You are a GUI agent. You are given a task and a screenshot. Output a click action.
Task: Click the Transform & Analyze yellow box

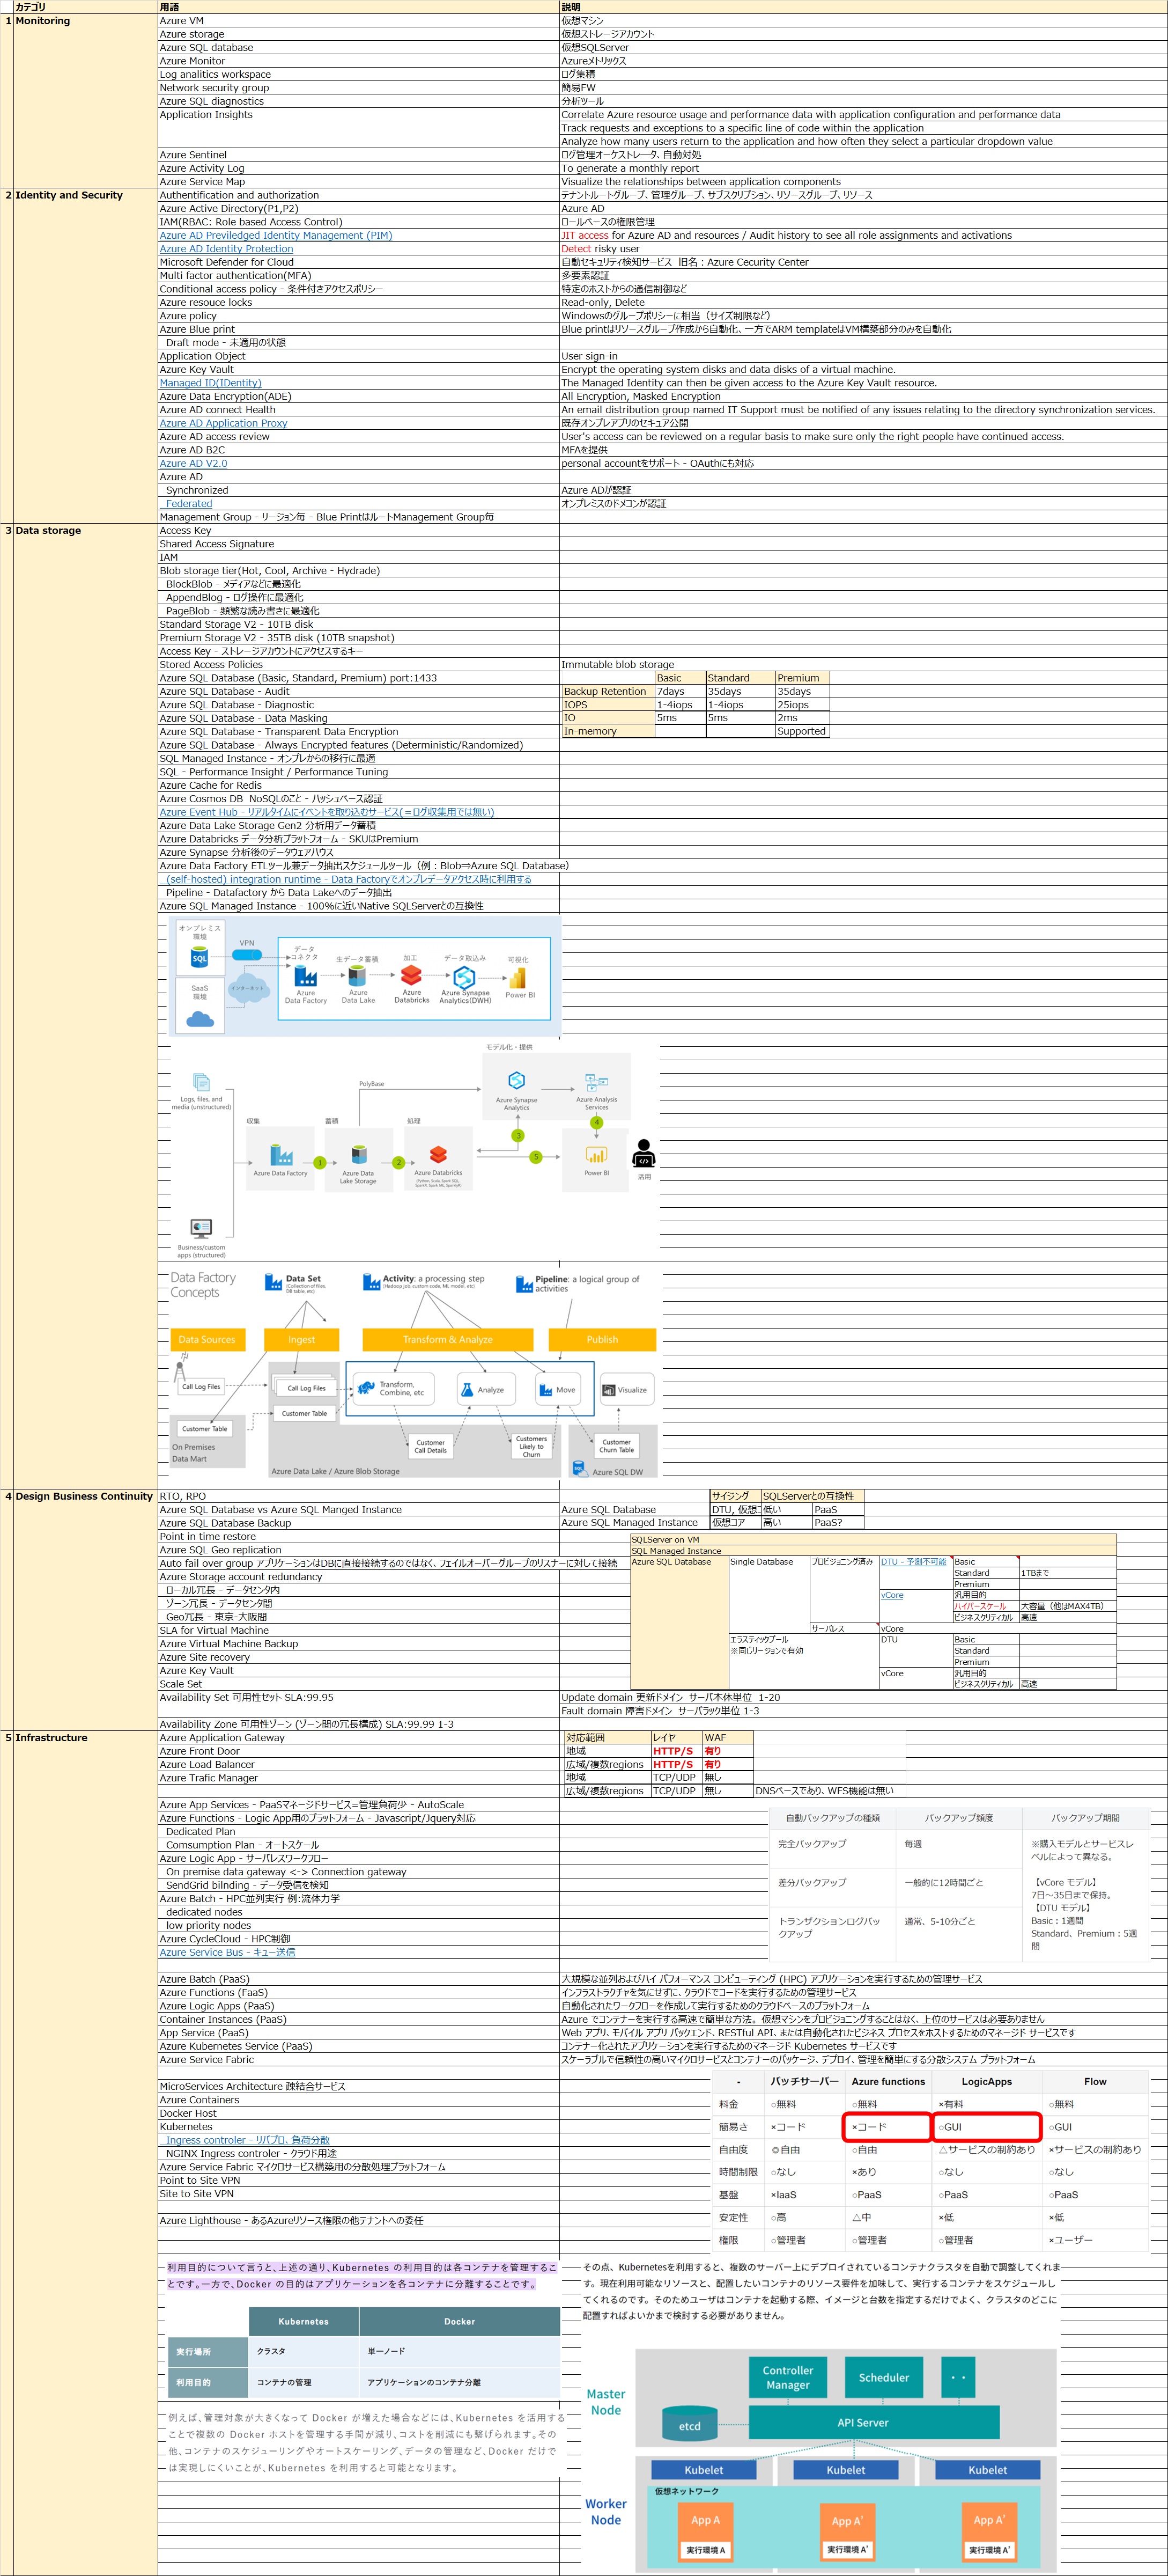tap(448, 1339)
